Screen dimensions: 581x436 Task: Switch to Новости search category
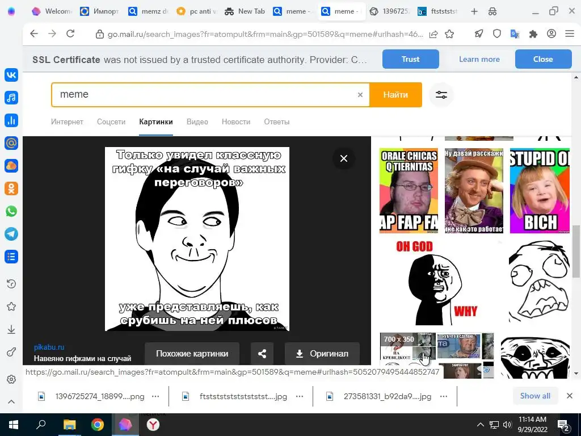pyautogui.click(x=236, y=121)
